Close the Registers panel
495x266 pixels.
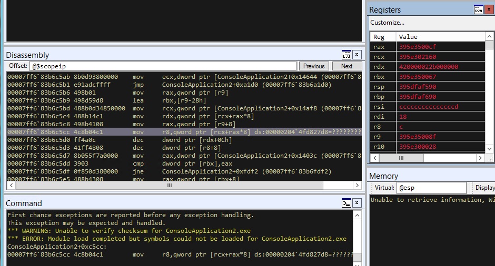pos(489,10)
